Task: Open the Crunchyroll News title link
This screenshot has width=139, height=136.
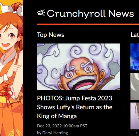Action: pos(90,14)
